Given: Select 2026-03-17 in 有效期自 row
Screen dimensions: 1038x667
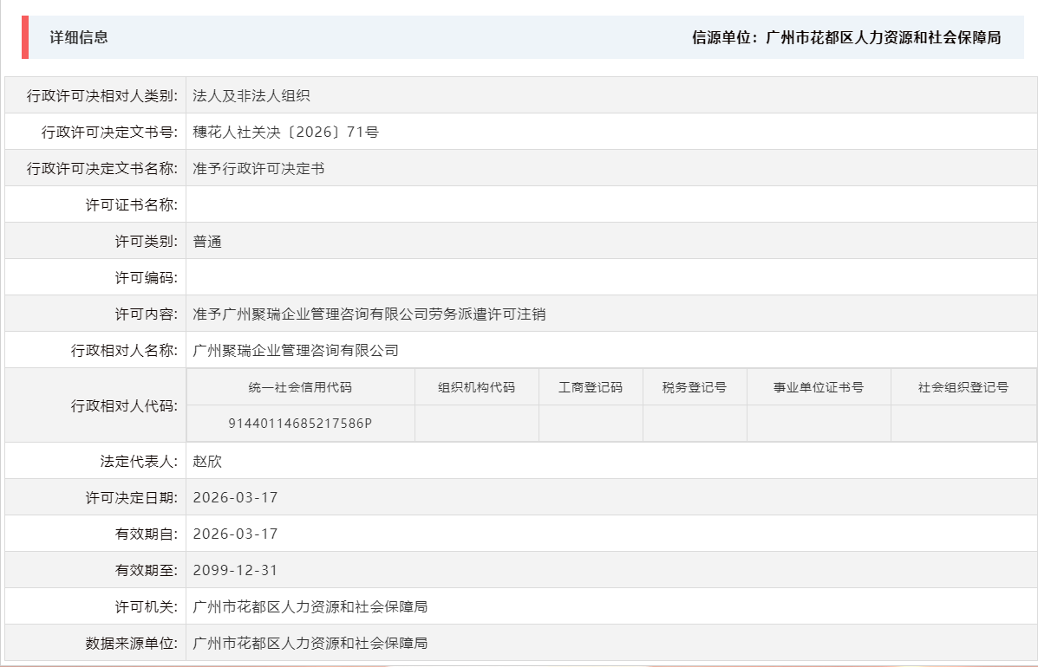Looking at the screenshot, I should tap(236, 534).
